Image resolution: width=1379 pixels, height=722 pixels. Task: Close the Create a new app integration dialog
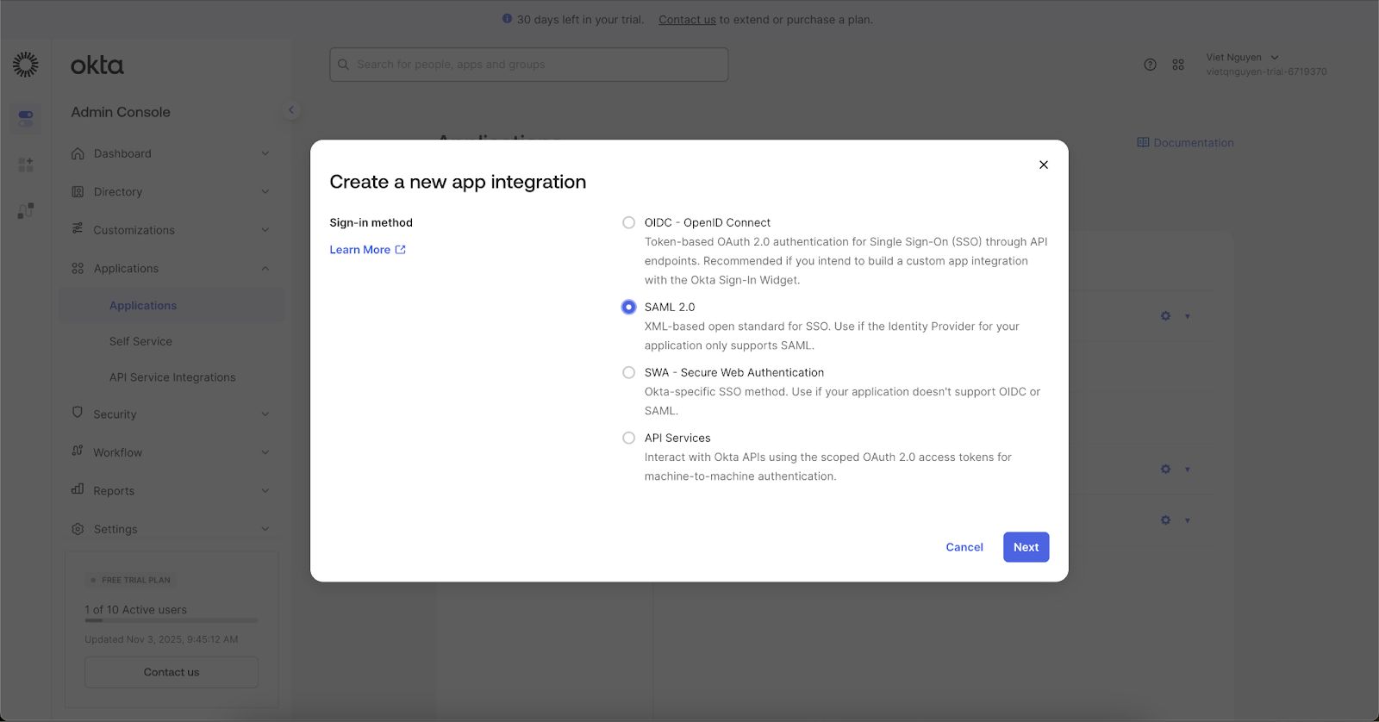1044,165
